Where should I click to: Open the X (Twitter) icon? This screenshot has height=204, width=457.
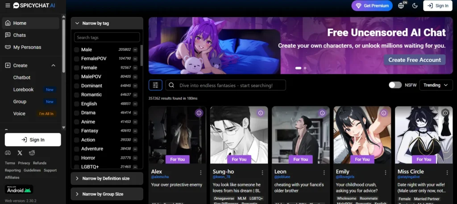click(x=20, y=153)
